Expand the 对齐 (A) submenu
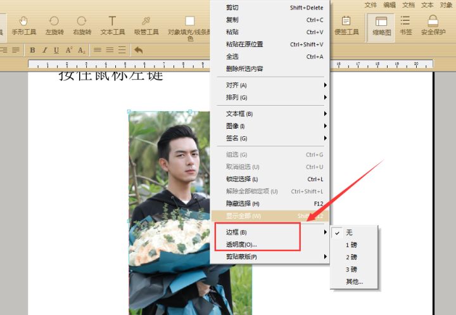 coord(270,85)
